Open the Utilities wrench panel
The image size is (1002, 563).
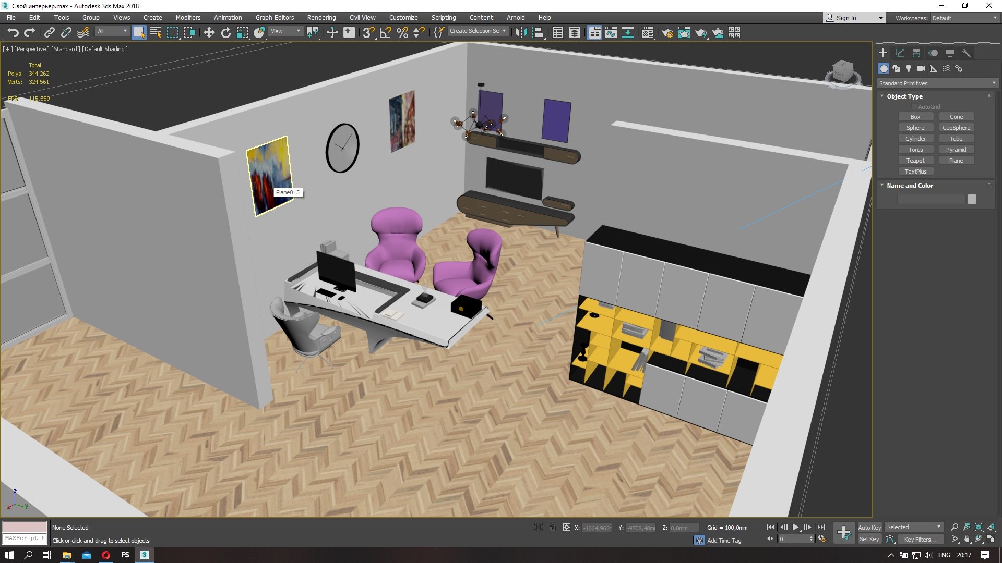tap(967, 53)
